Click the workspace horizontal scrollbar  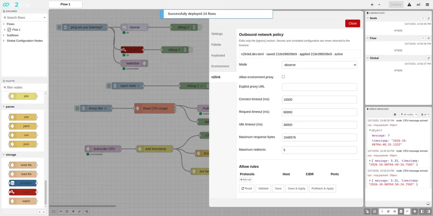click(83, 206)
